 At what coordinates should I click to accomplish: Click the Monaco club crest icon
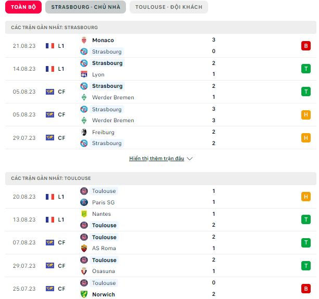[84, 40]
